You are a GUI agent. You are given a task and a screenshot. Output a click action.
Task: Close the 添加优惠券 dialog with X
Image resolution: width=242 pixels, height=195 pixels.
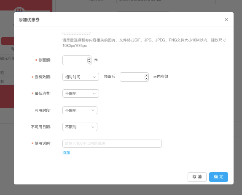pos(226,20)
